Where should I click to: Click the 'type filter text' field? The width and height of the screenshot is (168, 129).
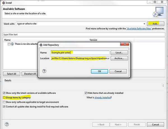click(84, 34)
